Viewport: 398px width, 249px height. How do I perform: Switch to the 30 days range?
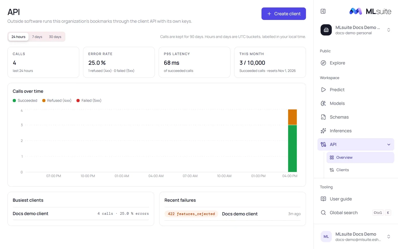click(55, 37)
